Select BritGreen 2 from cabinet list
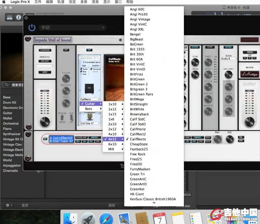This screenshot has height=224, width=260. (x=139, y=84)
